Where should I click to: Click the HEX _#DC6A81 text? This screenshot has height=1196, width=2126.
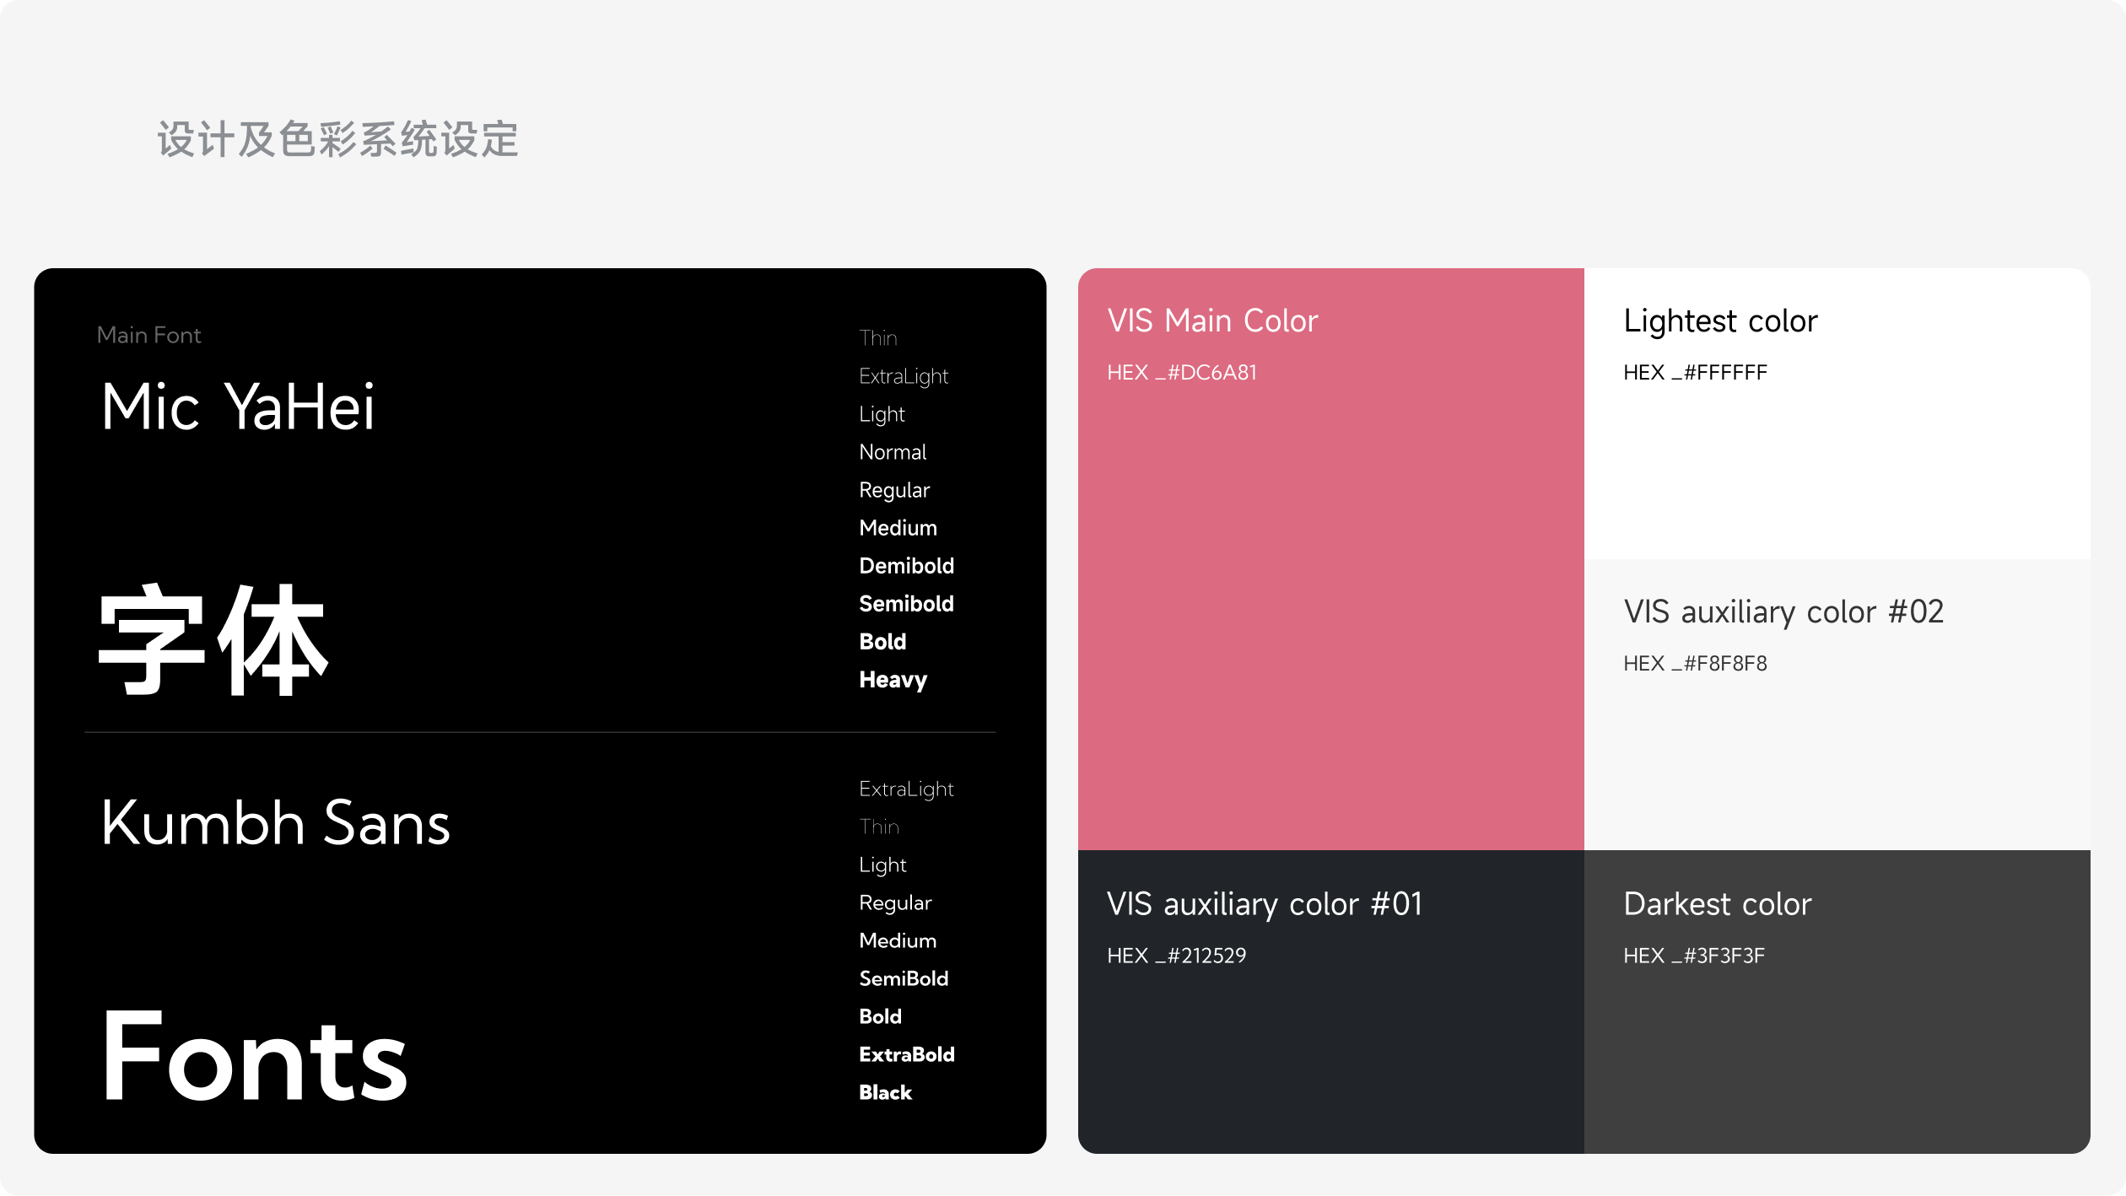(1181, 373)
